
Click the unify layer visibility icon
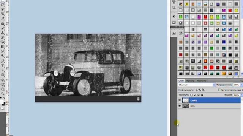point(200,90)
